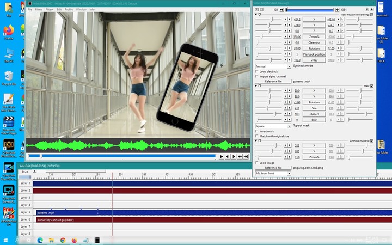Jump to the first frame in the preview
Viewport: 392px width, 245px height.
(240, 156)
